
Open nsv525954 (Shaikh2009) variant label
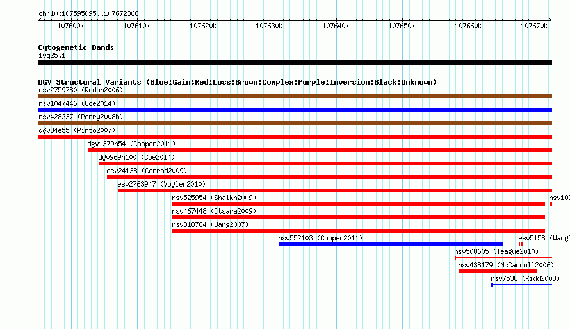pos(214,198)
